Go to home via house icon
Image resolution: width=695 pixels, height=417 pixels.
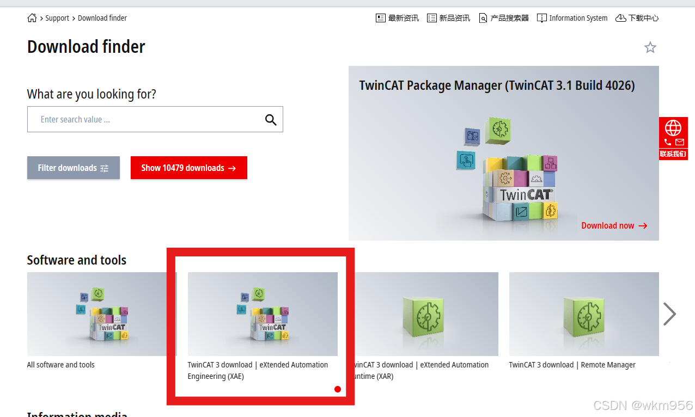[32, 18]
